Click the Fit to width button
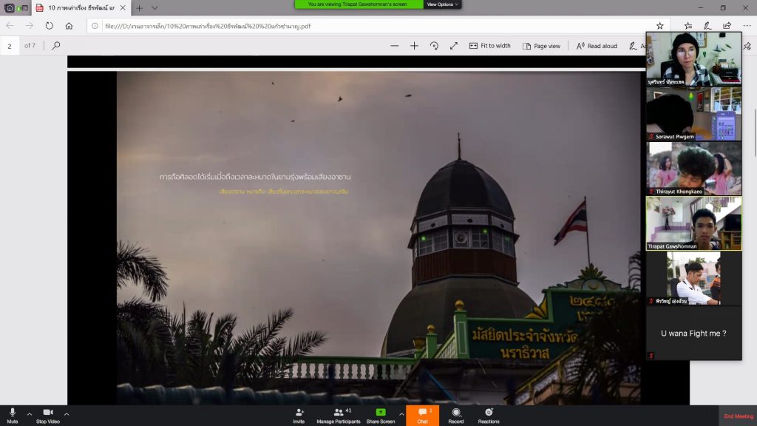Screen dimensions: 757x426 click(489, 46)
